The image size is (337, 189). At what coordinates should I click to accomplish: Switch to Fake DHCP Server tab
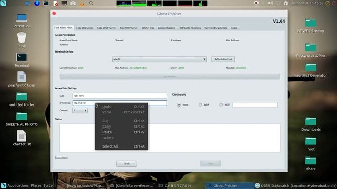[x=106, y=28]
